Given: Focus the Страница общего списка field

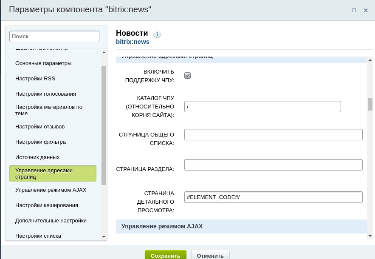Looking at the screenshot, I should click(x=273, y=135).
